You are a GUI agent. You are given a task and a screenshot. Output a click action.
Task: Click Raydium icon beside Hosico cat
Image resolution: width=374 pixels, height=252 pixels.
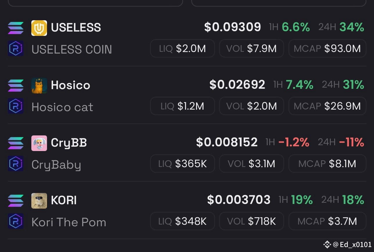16,106
